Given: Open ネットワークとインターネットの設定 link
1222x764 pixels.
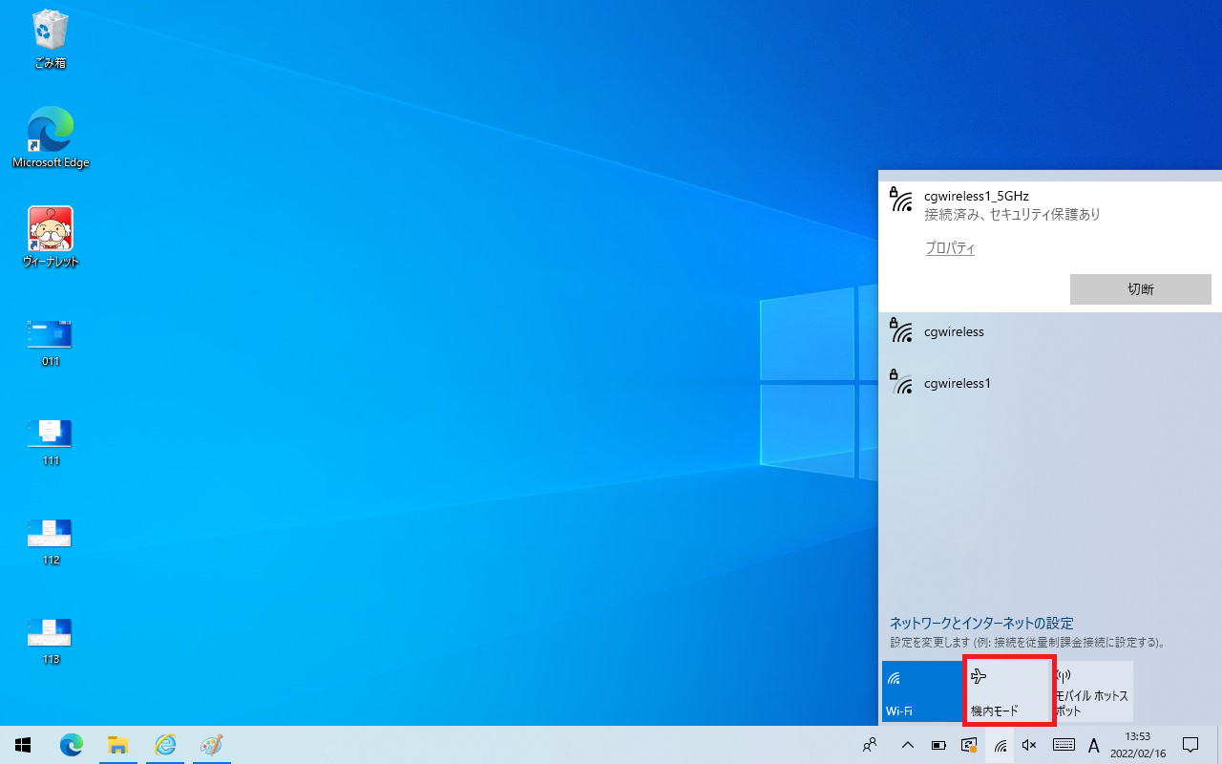Looking at the screenshot, I should coord(981,623).
